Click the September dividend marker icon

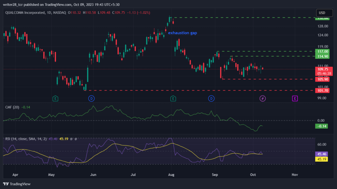[x=211, y=98]
